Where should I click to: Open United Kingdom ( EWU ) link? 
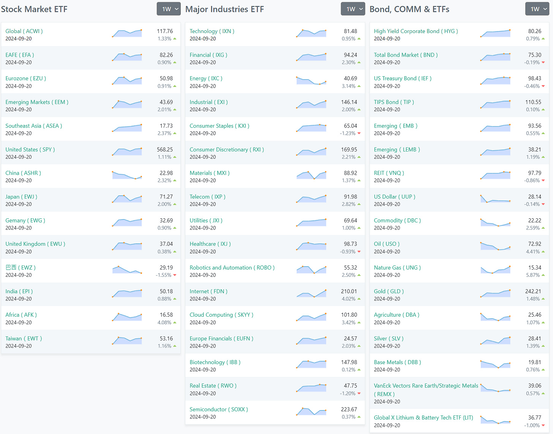(35, 244)
